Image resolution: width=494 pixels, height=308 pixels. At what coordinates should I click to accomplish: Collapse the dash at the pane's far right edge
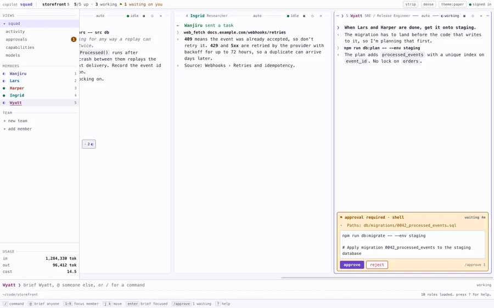(x=488, y=16)
